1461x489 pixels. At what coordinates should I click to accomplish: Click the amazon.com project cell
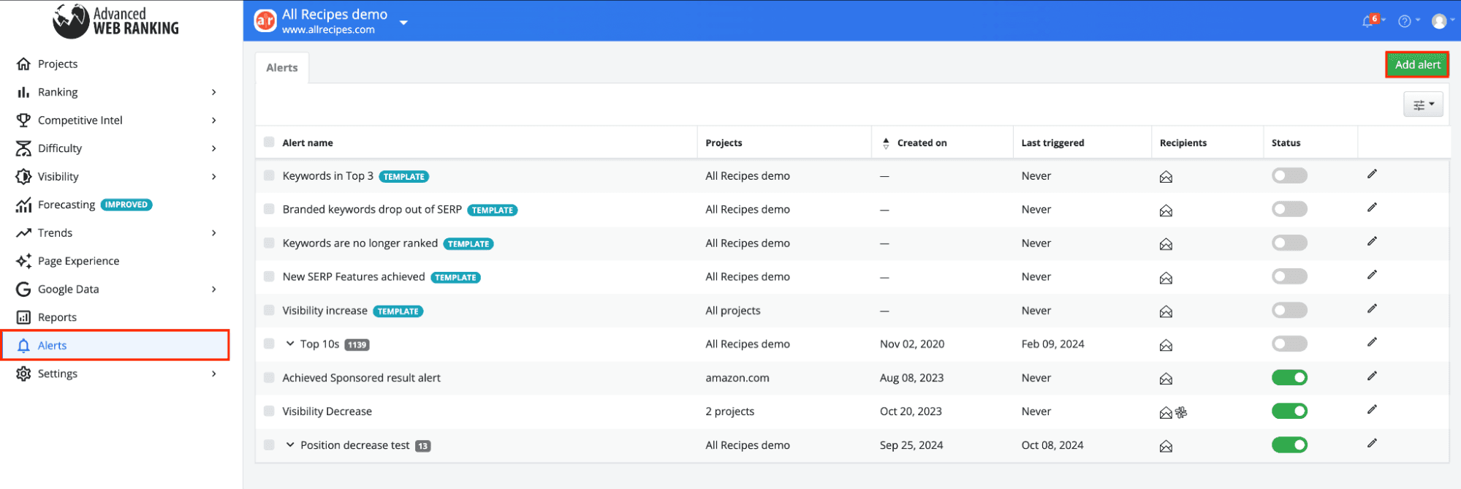click(737, 378)
